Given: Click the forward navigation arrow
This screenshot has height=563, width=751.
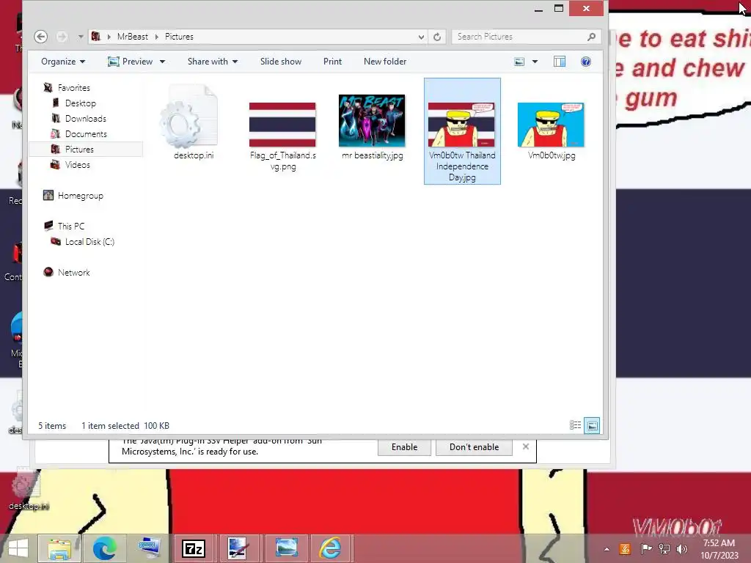Looking at the screenshot, I should (x=62, y=37).
